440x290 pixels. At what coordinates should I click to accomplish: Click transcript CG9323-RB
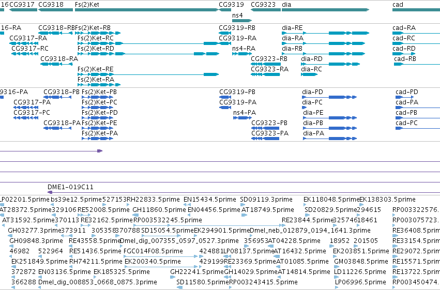tap(269, 59)
